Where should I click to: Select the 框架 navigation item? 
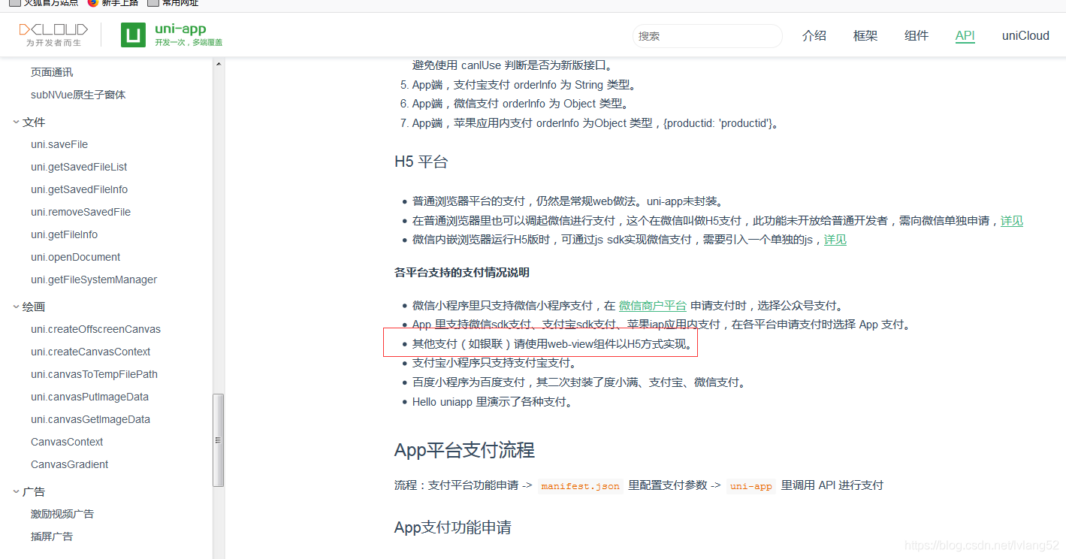[865, 35]
